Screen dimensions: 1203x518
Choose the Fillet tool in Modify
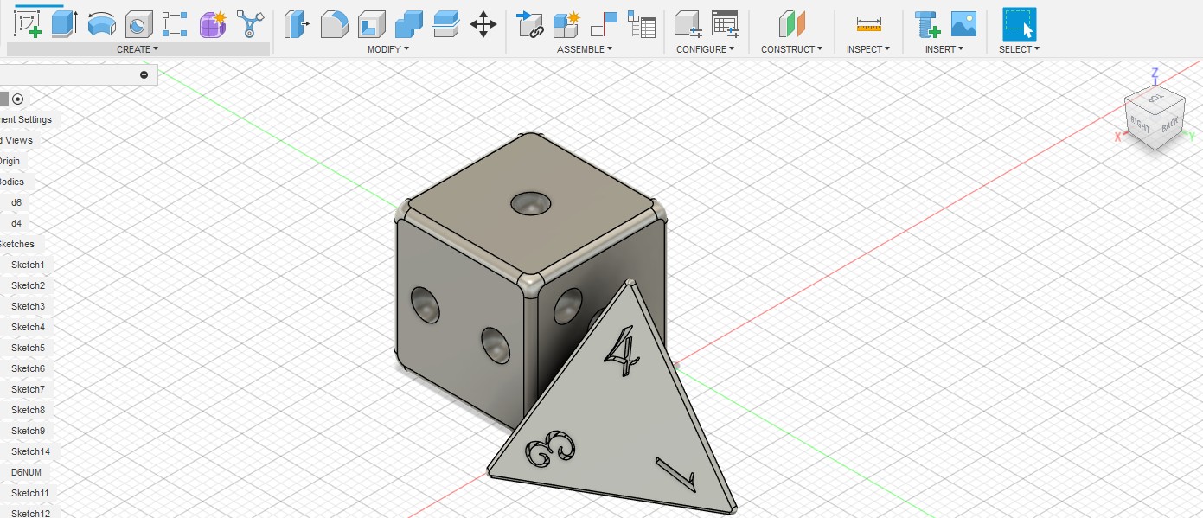coord(334,24)
